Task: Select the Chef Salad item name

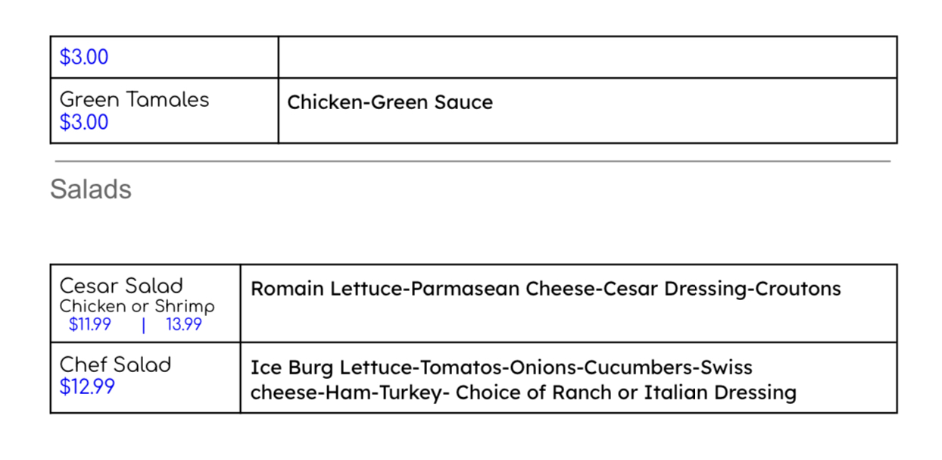Action: tap(115, 365)
